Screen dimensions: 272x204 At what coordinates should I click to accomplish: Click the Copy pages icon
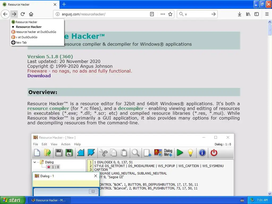coord(113,153)
